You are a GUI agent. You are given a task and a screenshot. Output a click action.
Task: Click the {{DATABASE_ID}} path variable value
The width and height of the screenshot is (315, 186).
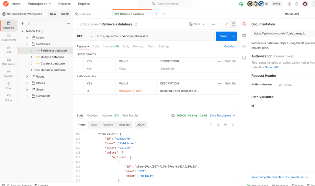[x=130, y=91]
